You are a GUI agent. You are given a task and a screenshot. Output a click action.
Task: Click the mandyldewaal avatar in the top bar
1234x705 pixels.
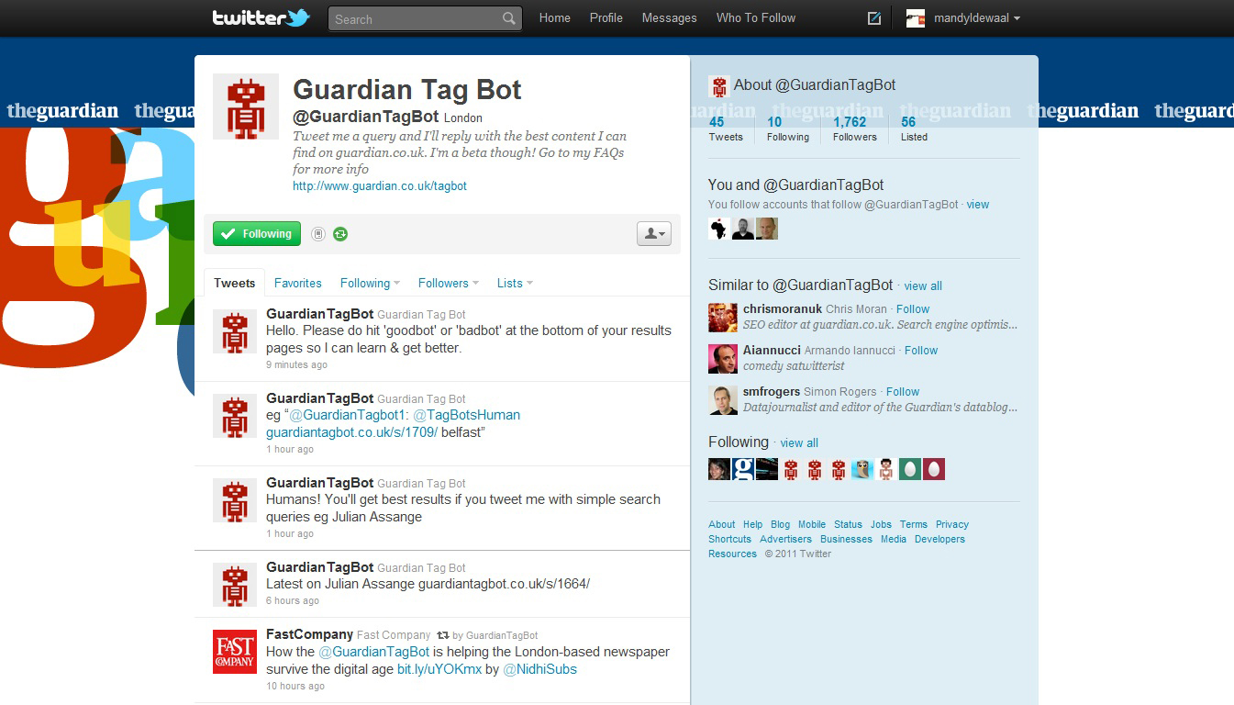[916, 18]
